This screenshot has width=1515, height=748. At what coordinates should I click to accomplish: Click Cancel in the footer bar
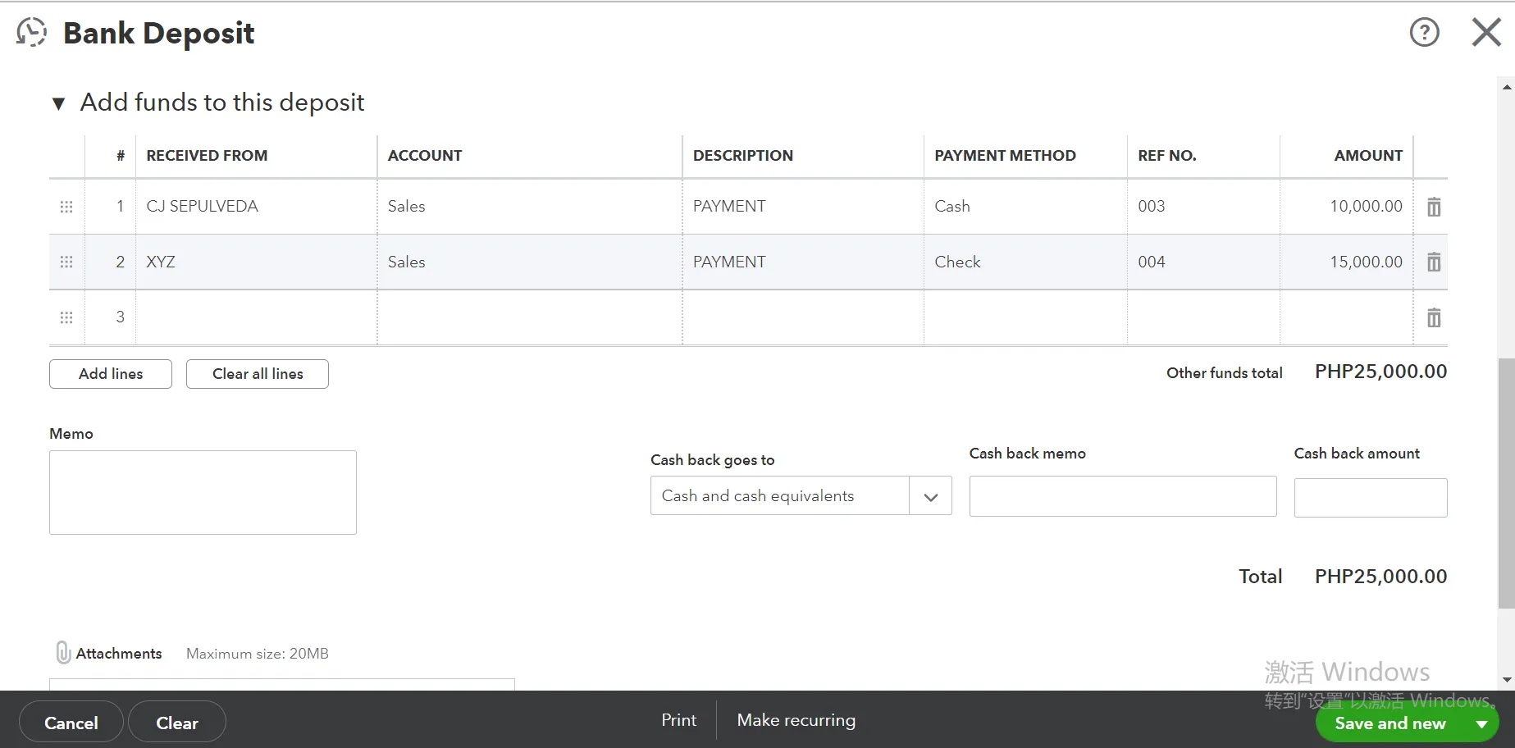pyautogui.click(x=71, y=723)
